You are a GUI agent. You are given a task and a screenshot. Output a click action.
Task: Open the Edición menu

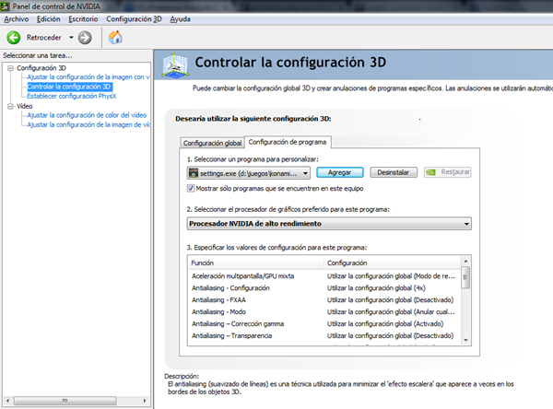click(x=48, y=19)
